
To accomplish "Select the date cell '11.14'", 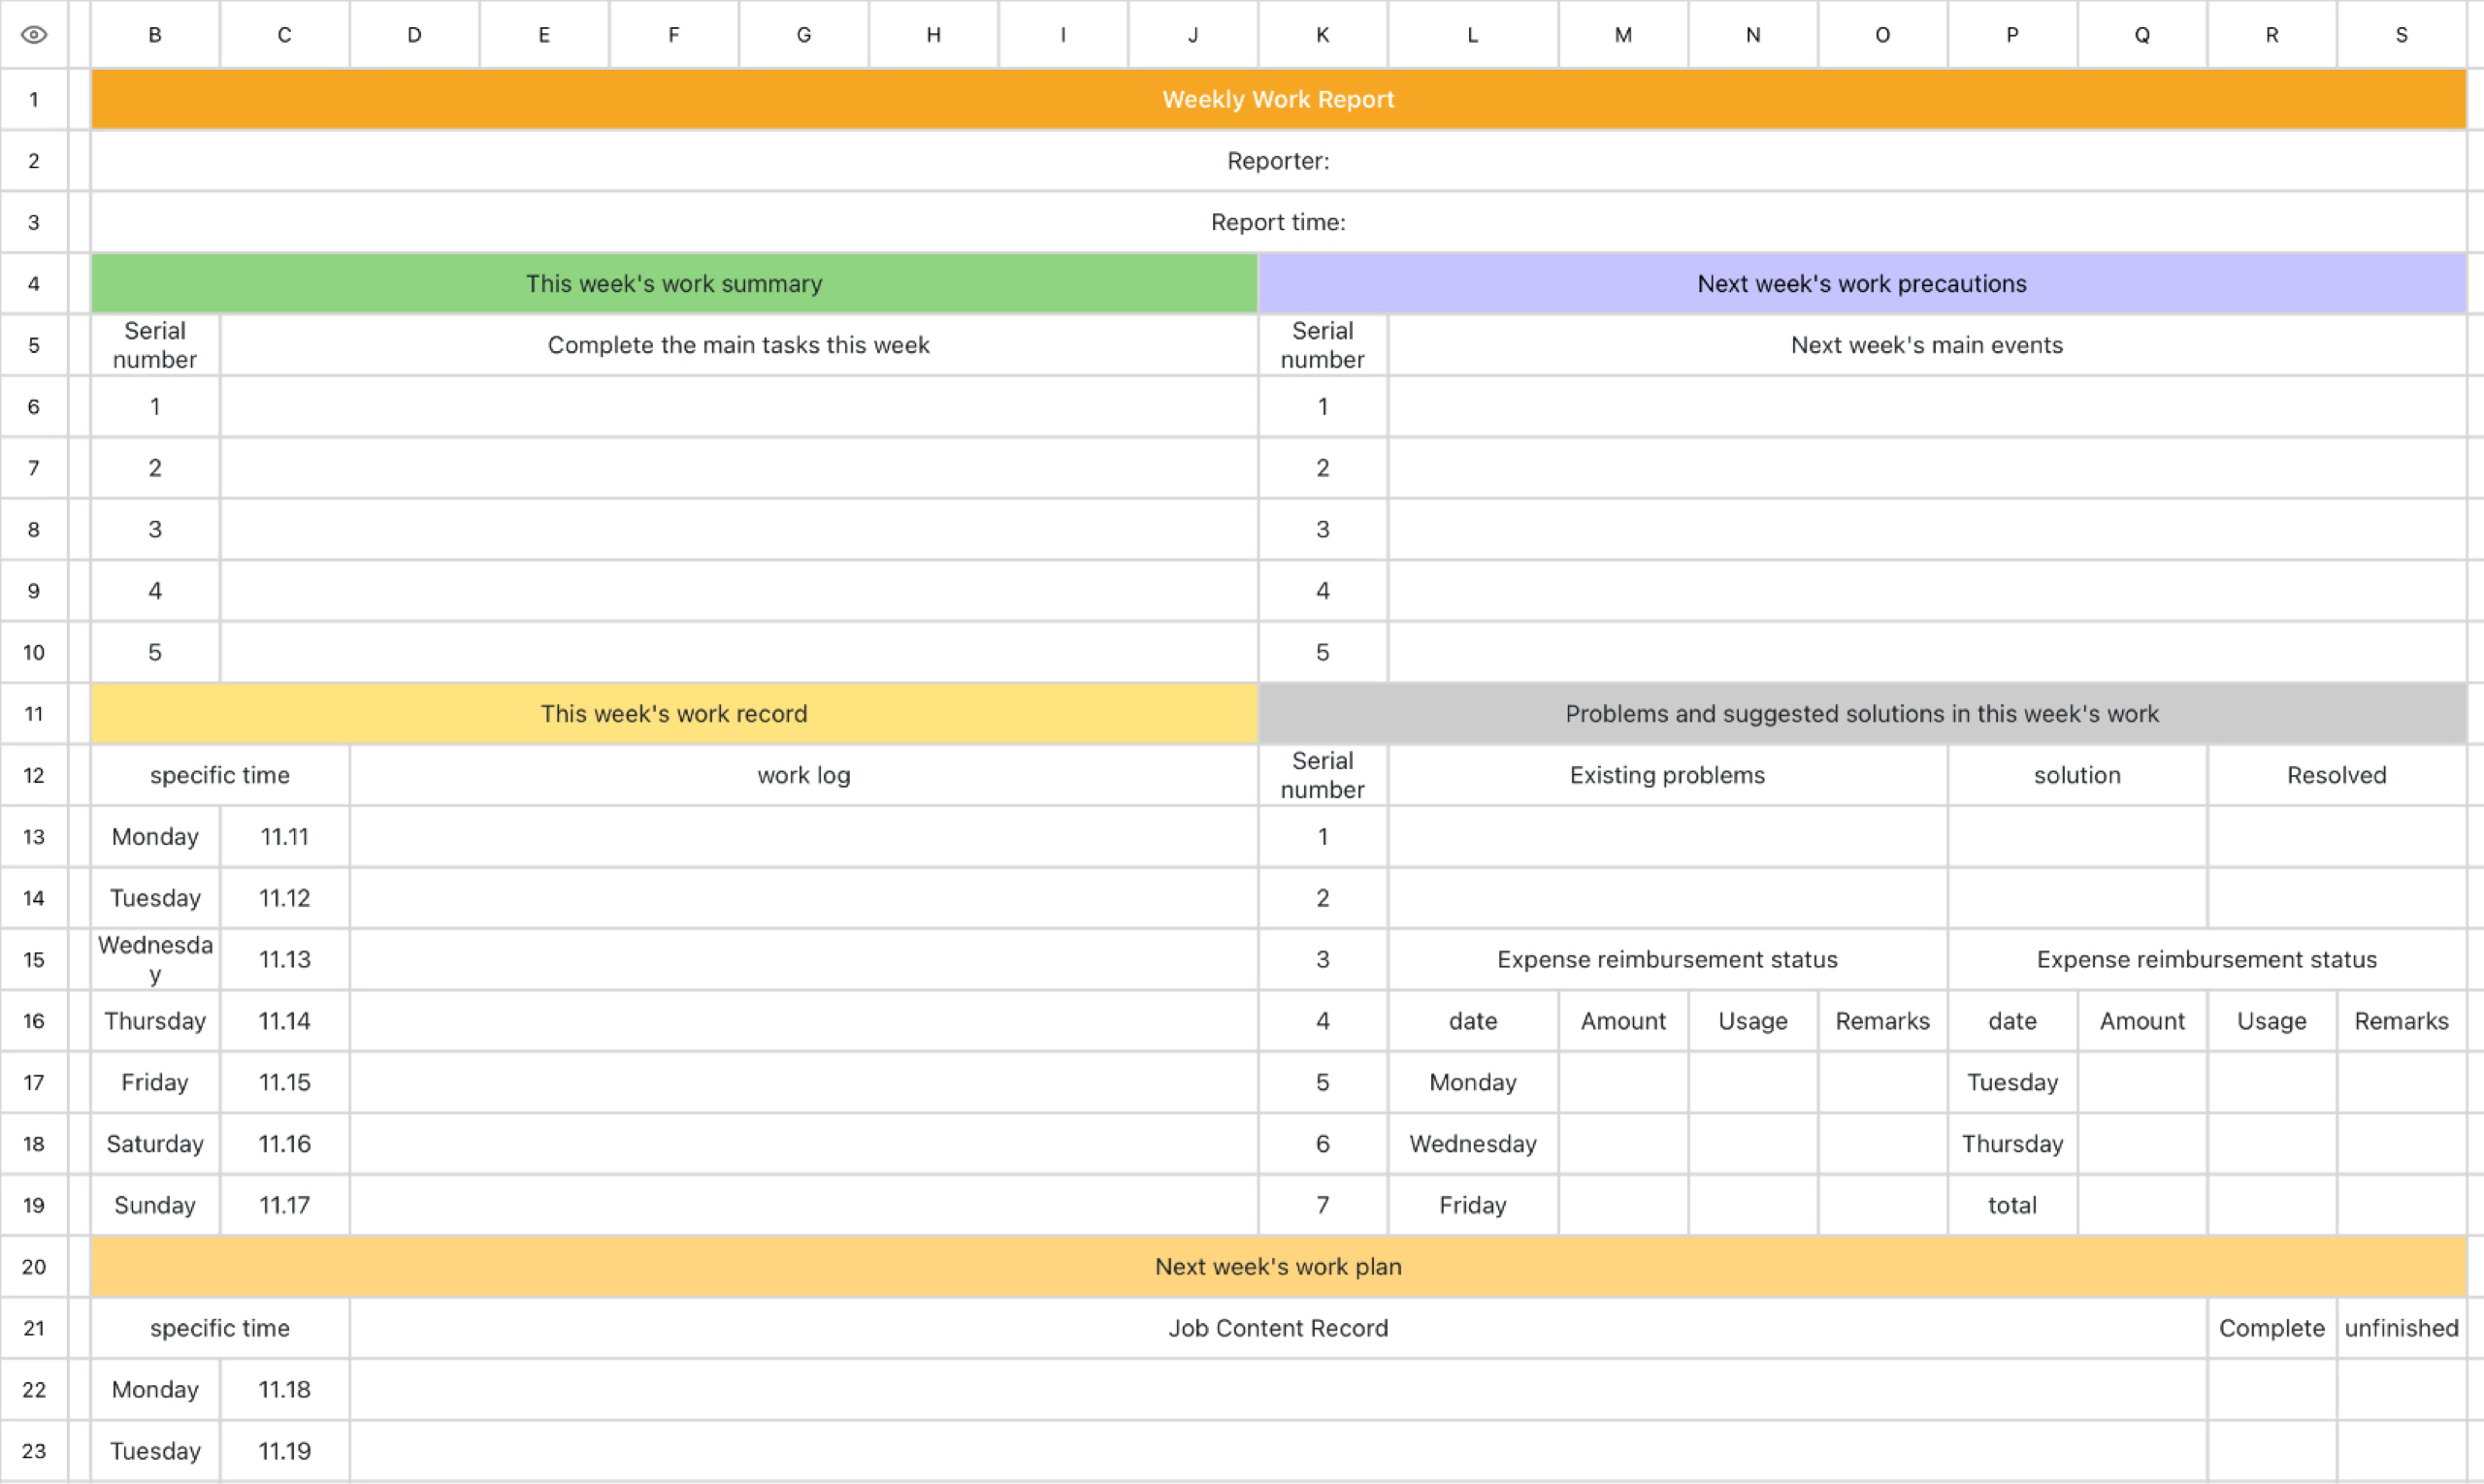I will (x=285, y=1021).
